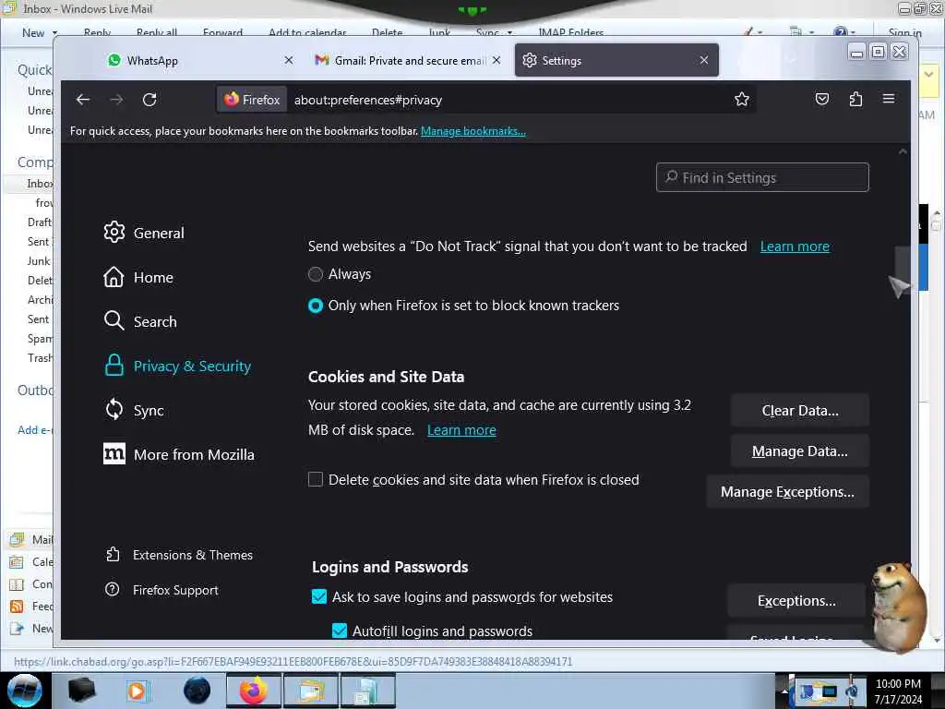The image size is (945, 709).
Task: Open the Search settings category
Action: (140, 321)
